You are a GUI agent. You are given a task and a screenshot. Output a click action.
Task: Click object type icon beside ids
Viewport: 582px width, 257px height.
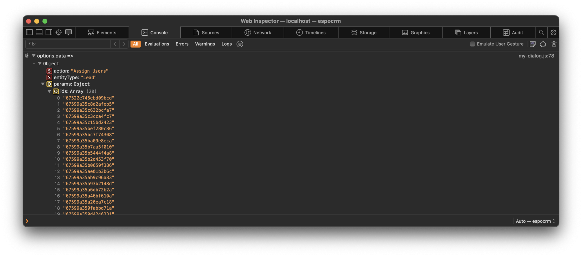tap(56, 91)
